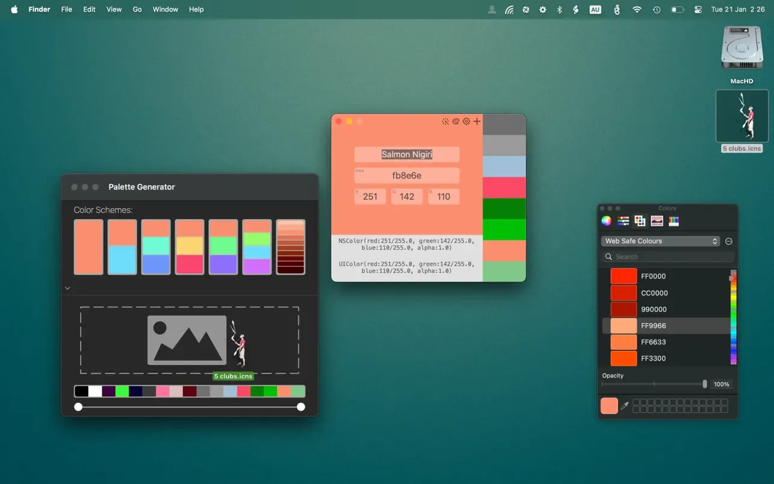This screenshot has height=484, width=774.
Task: Select the four-color scheme with purple bottom
Action: tap(257, 247)
